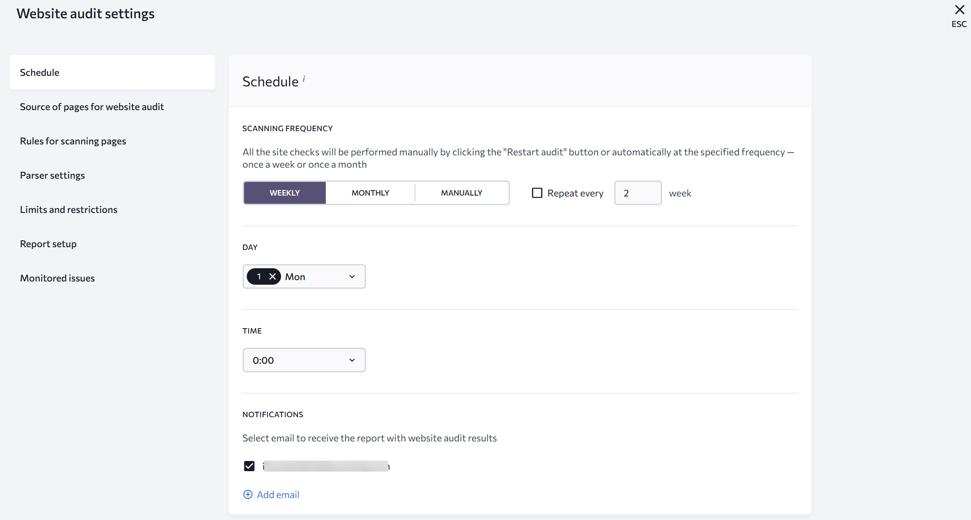Screen dimensions: 971x520
Task: Click the repeat interval number field
Action: 638,193
